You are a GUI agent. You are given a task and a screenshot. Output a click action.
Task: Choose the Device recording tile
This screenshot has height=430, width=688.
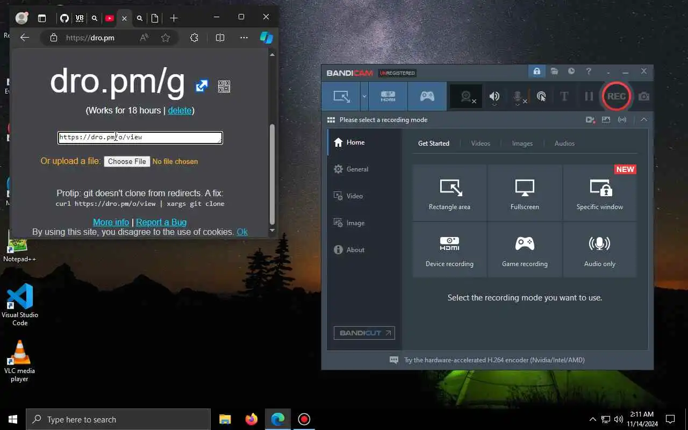[x=449, y=250]
